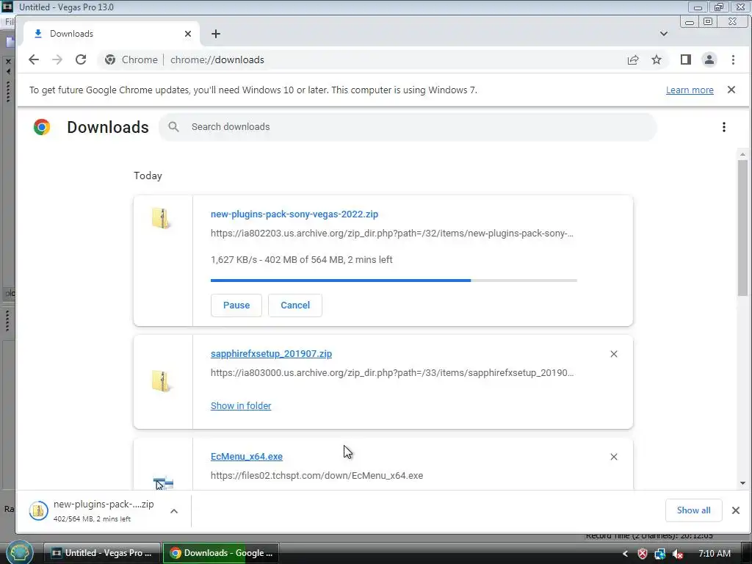Viewport: 752px width, 564px height.
Task: Click the scrollbar up arrow
Action: click(742, 154)
